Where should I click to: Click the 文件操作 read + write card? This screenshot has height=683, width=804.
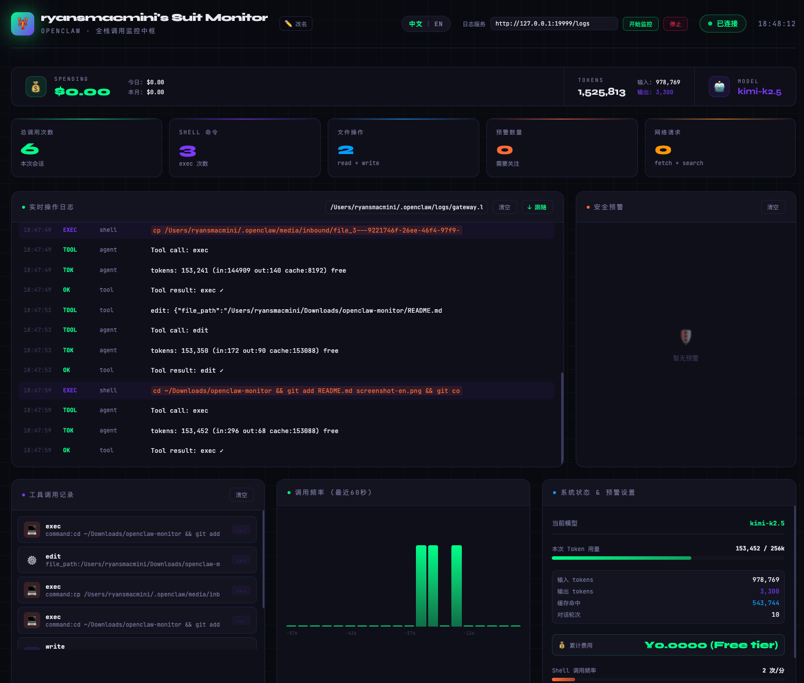click(x=403, y=148)
